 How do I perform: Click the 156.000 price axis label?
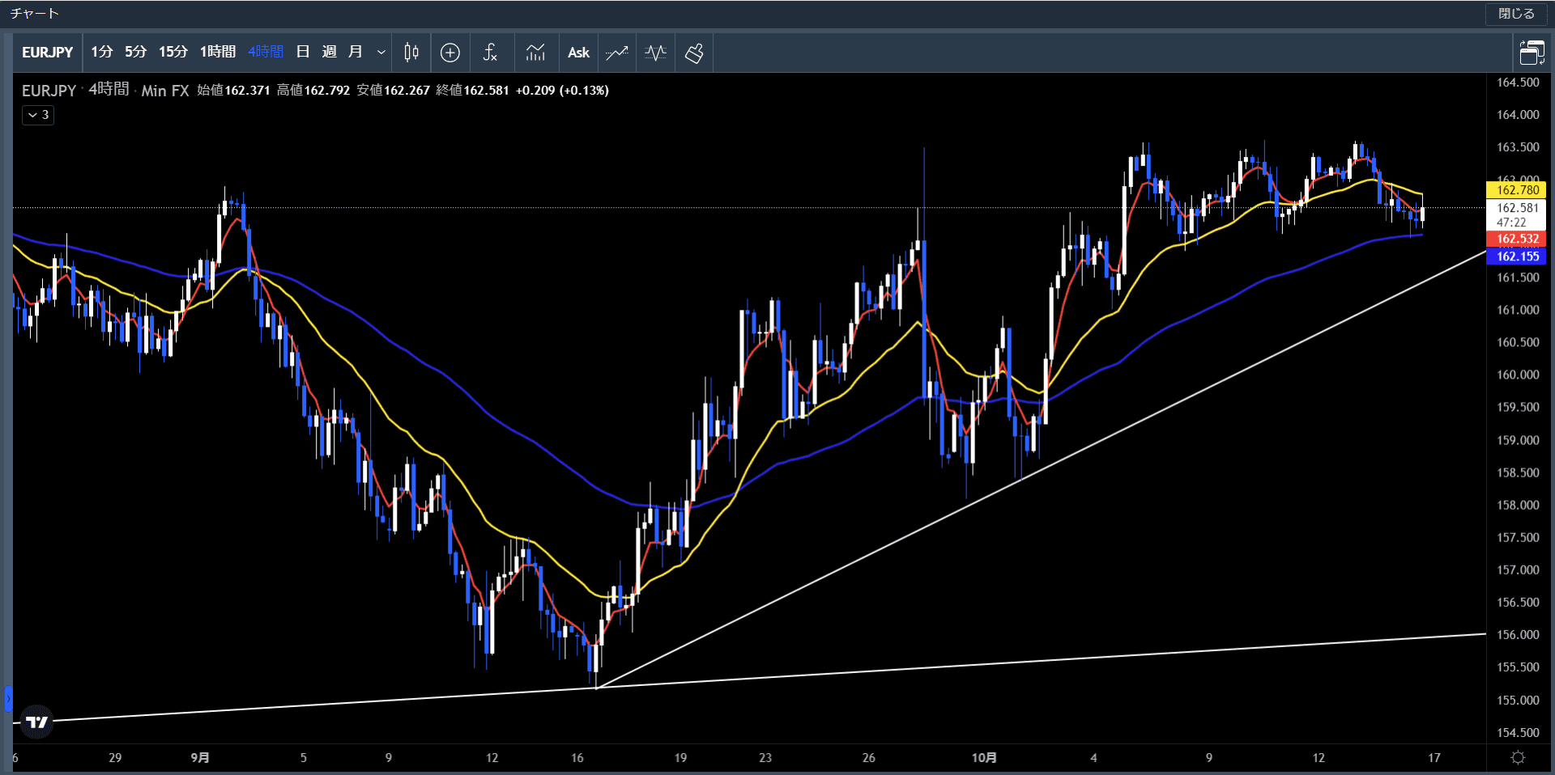pyautogui.click(x=1518, y=635)
